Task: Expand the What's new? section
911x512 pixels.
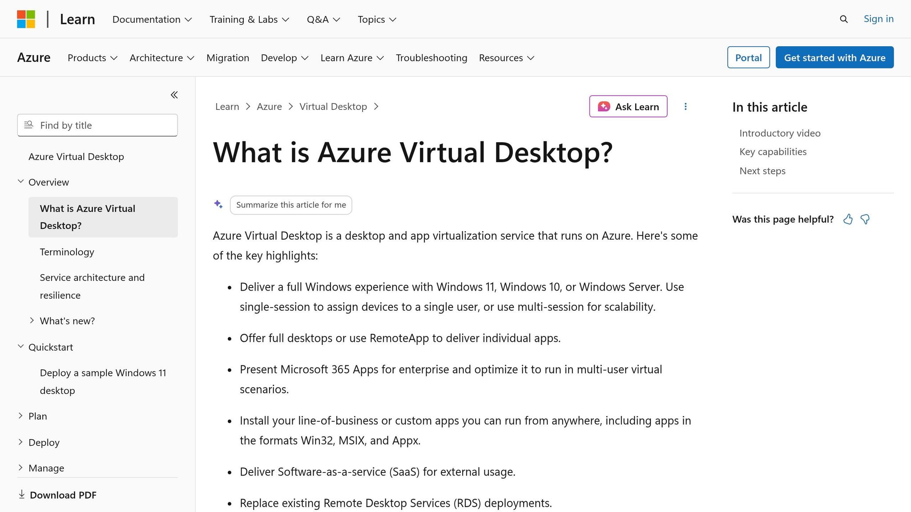Action: 32,320
